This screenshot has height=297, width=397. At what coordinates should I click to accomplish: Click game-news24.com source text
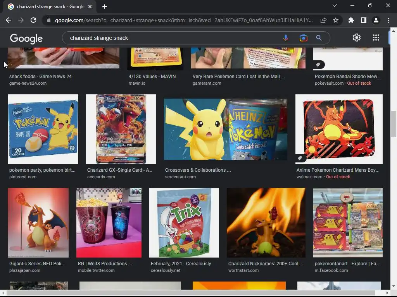pos(28,83)
